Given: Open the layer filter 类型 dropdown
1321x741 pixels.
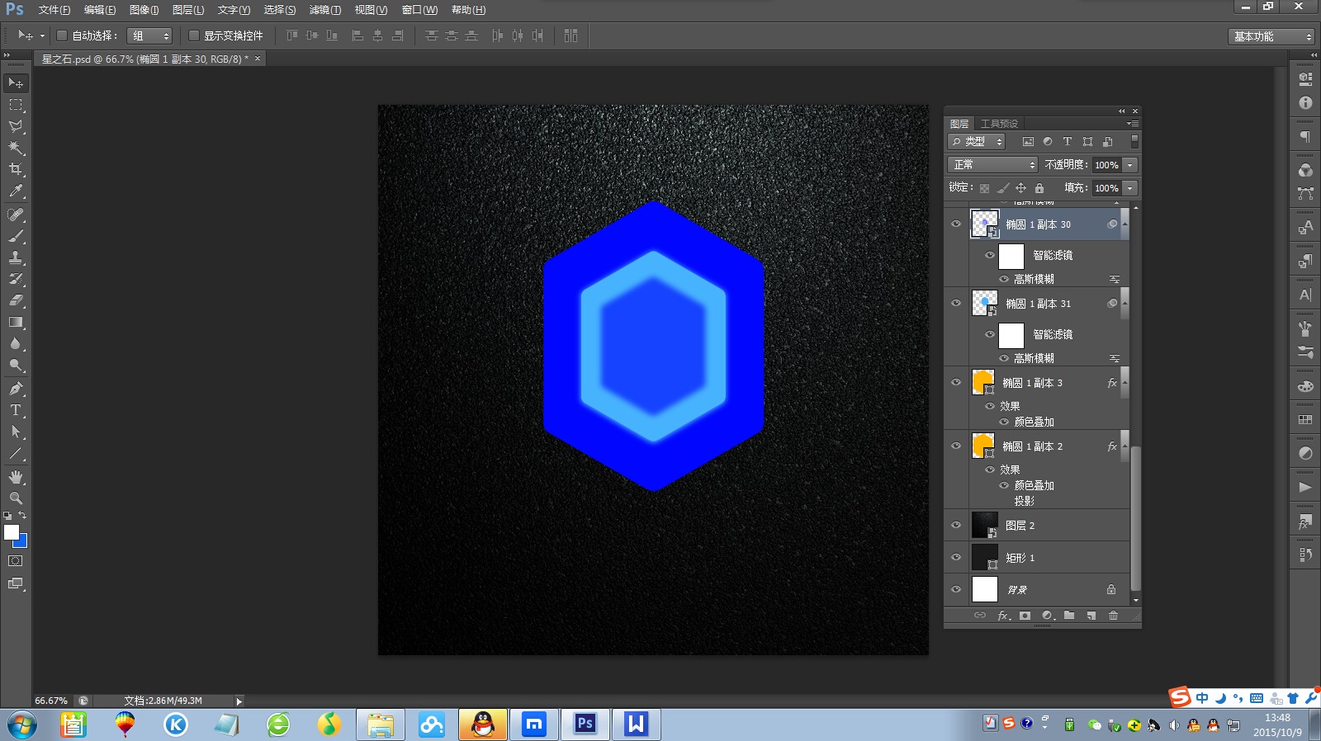Looking at the screenshot, I should coord(976,142).
